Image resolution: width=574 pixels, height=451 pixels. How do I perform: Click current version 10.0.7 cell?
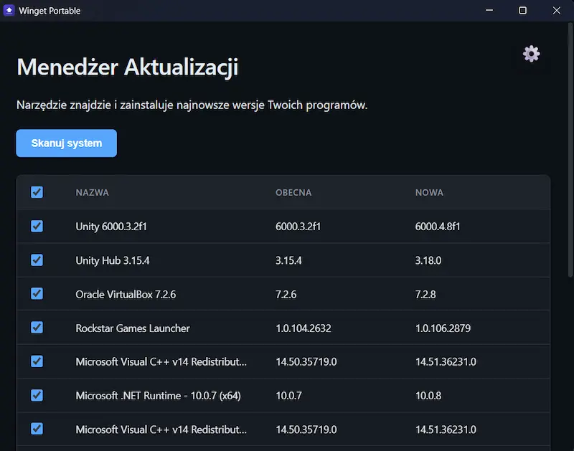[289, 396]
